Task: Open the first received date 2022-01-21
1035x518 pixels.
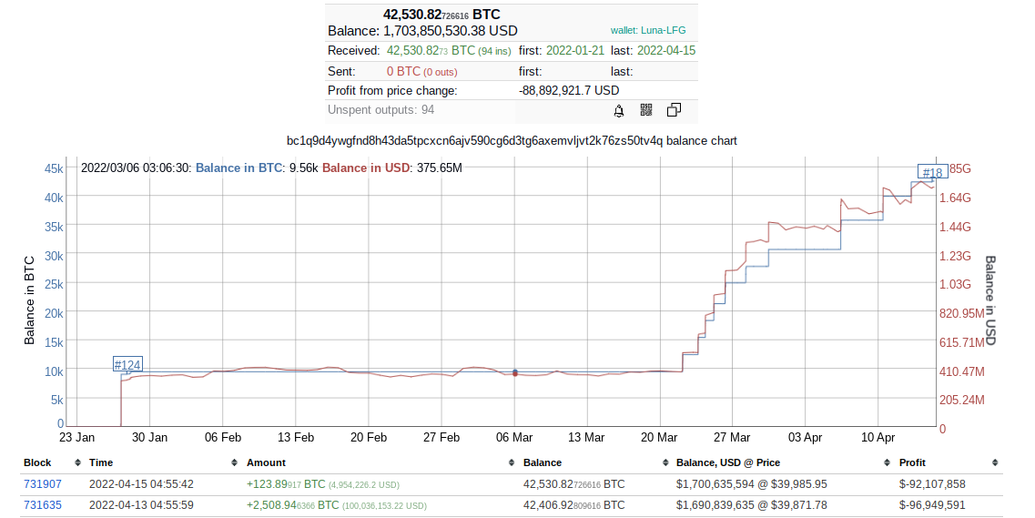Action: coord(575,51)
